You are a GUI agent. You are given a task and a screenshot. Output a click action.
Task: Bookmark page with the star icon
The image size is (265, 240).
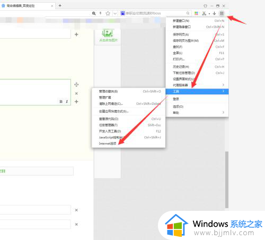pos(108,13)
